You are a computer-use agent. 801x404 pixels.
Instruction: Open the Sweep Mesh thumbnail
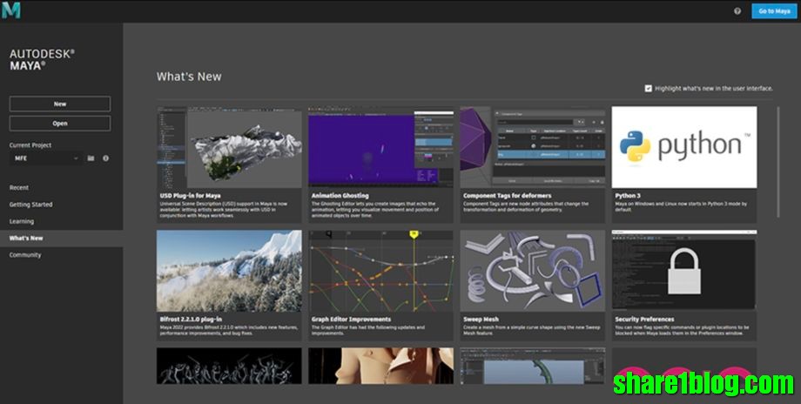[532, 271]
